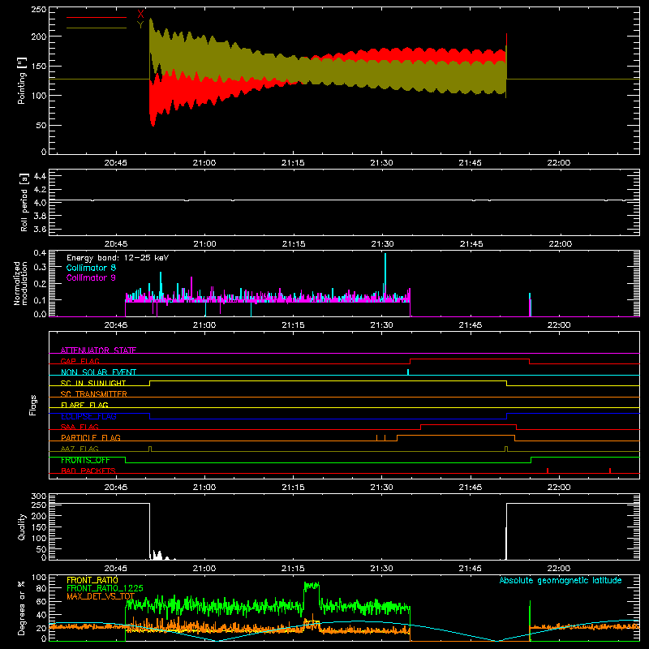Click the first red BAD_PACKETS spike before 22:00
The width and height of the screenshot is (649, 649).
point(548,471)
